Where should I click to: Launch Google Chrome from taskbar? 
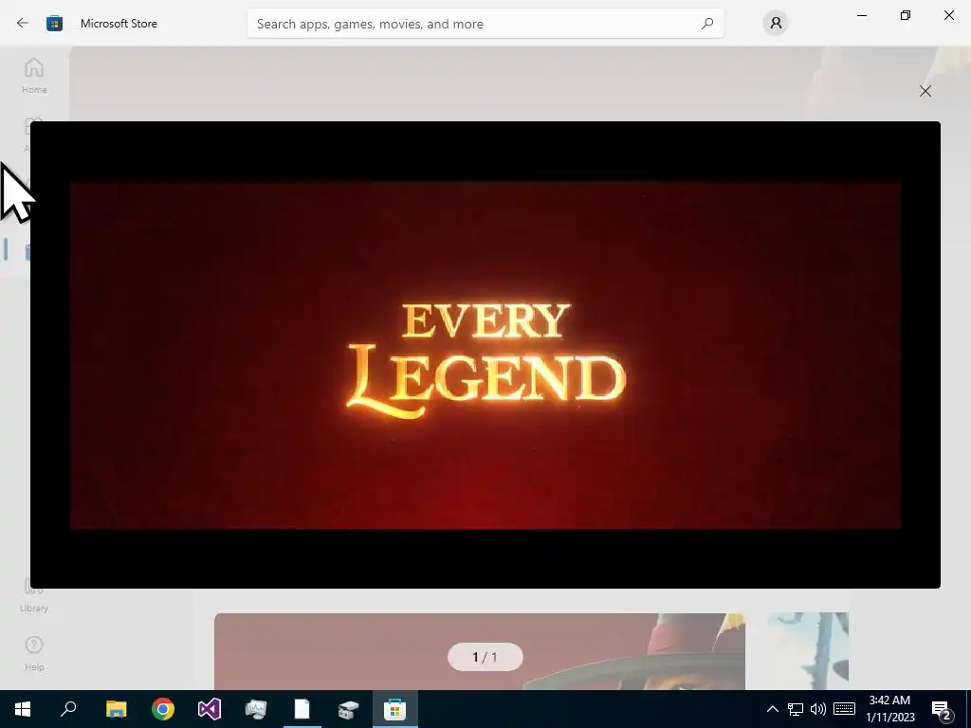point(163,709)
